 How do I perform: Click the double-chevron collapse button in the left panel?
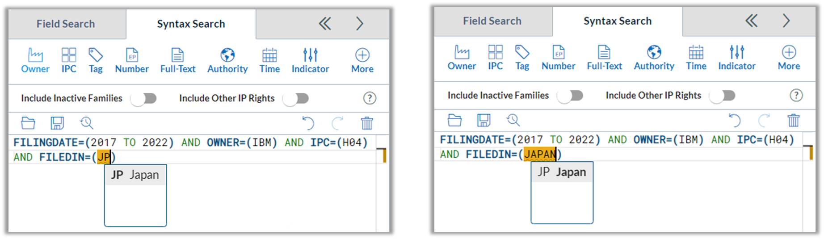pos(325,24)
